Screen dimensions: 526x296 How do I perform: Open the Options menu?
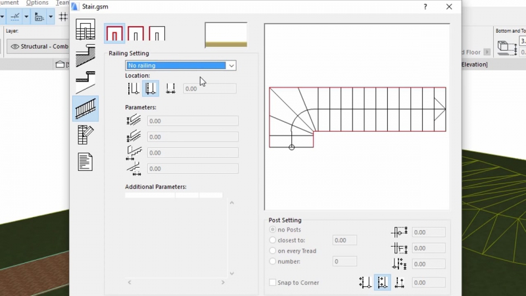click(x=37, y=3)
